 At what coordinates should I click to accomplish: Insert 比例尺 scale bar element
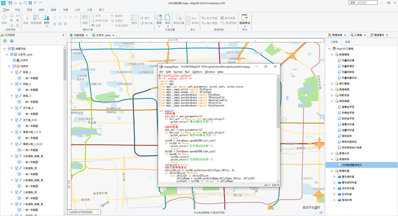coord(117,21)
